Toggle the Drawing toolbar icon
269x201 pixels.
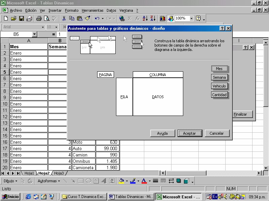(170, 18)
